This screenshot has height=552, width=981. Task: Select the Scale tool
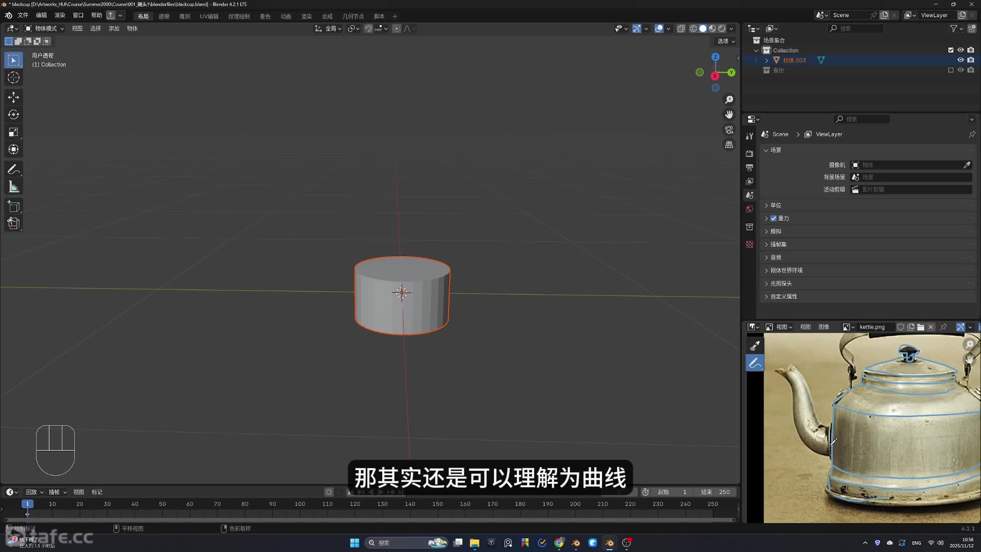[x=14, y=132]
